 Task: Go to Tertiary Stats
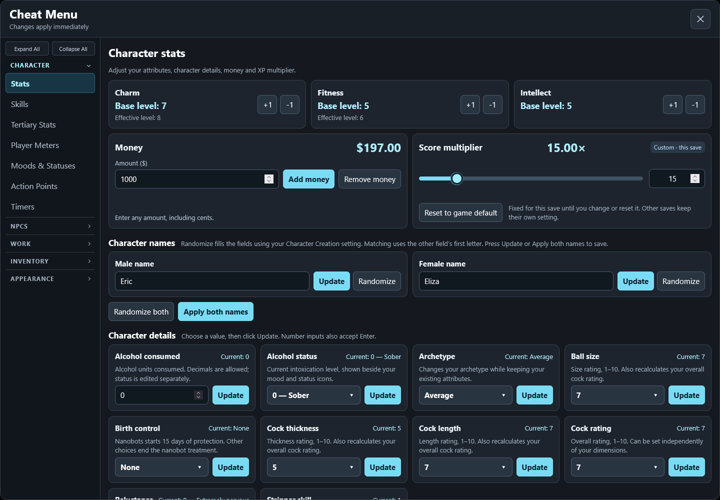click(50, 124)
